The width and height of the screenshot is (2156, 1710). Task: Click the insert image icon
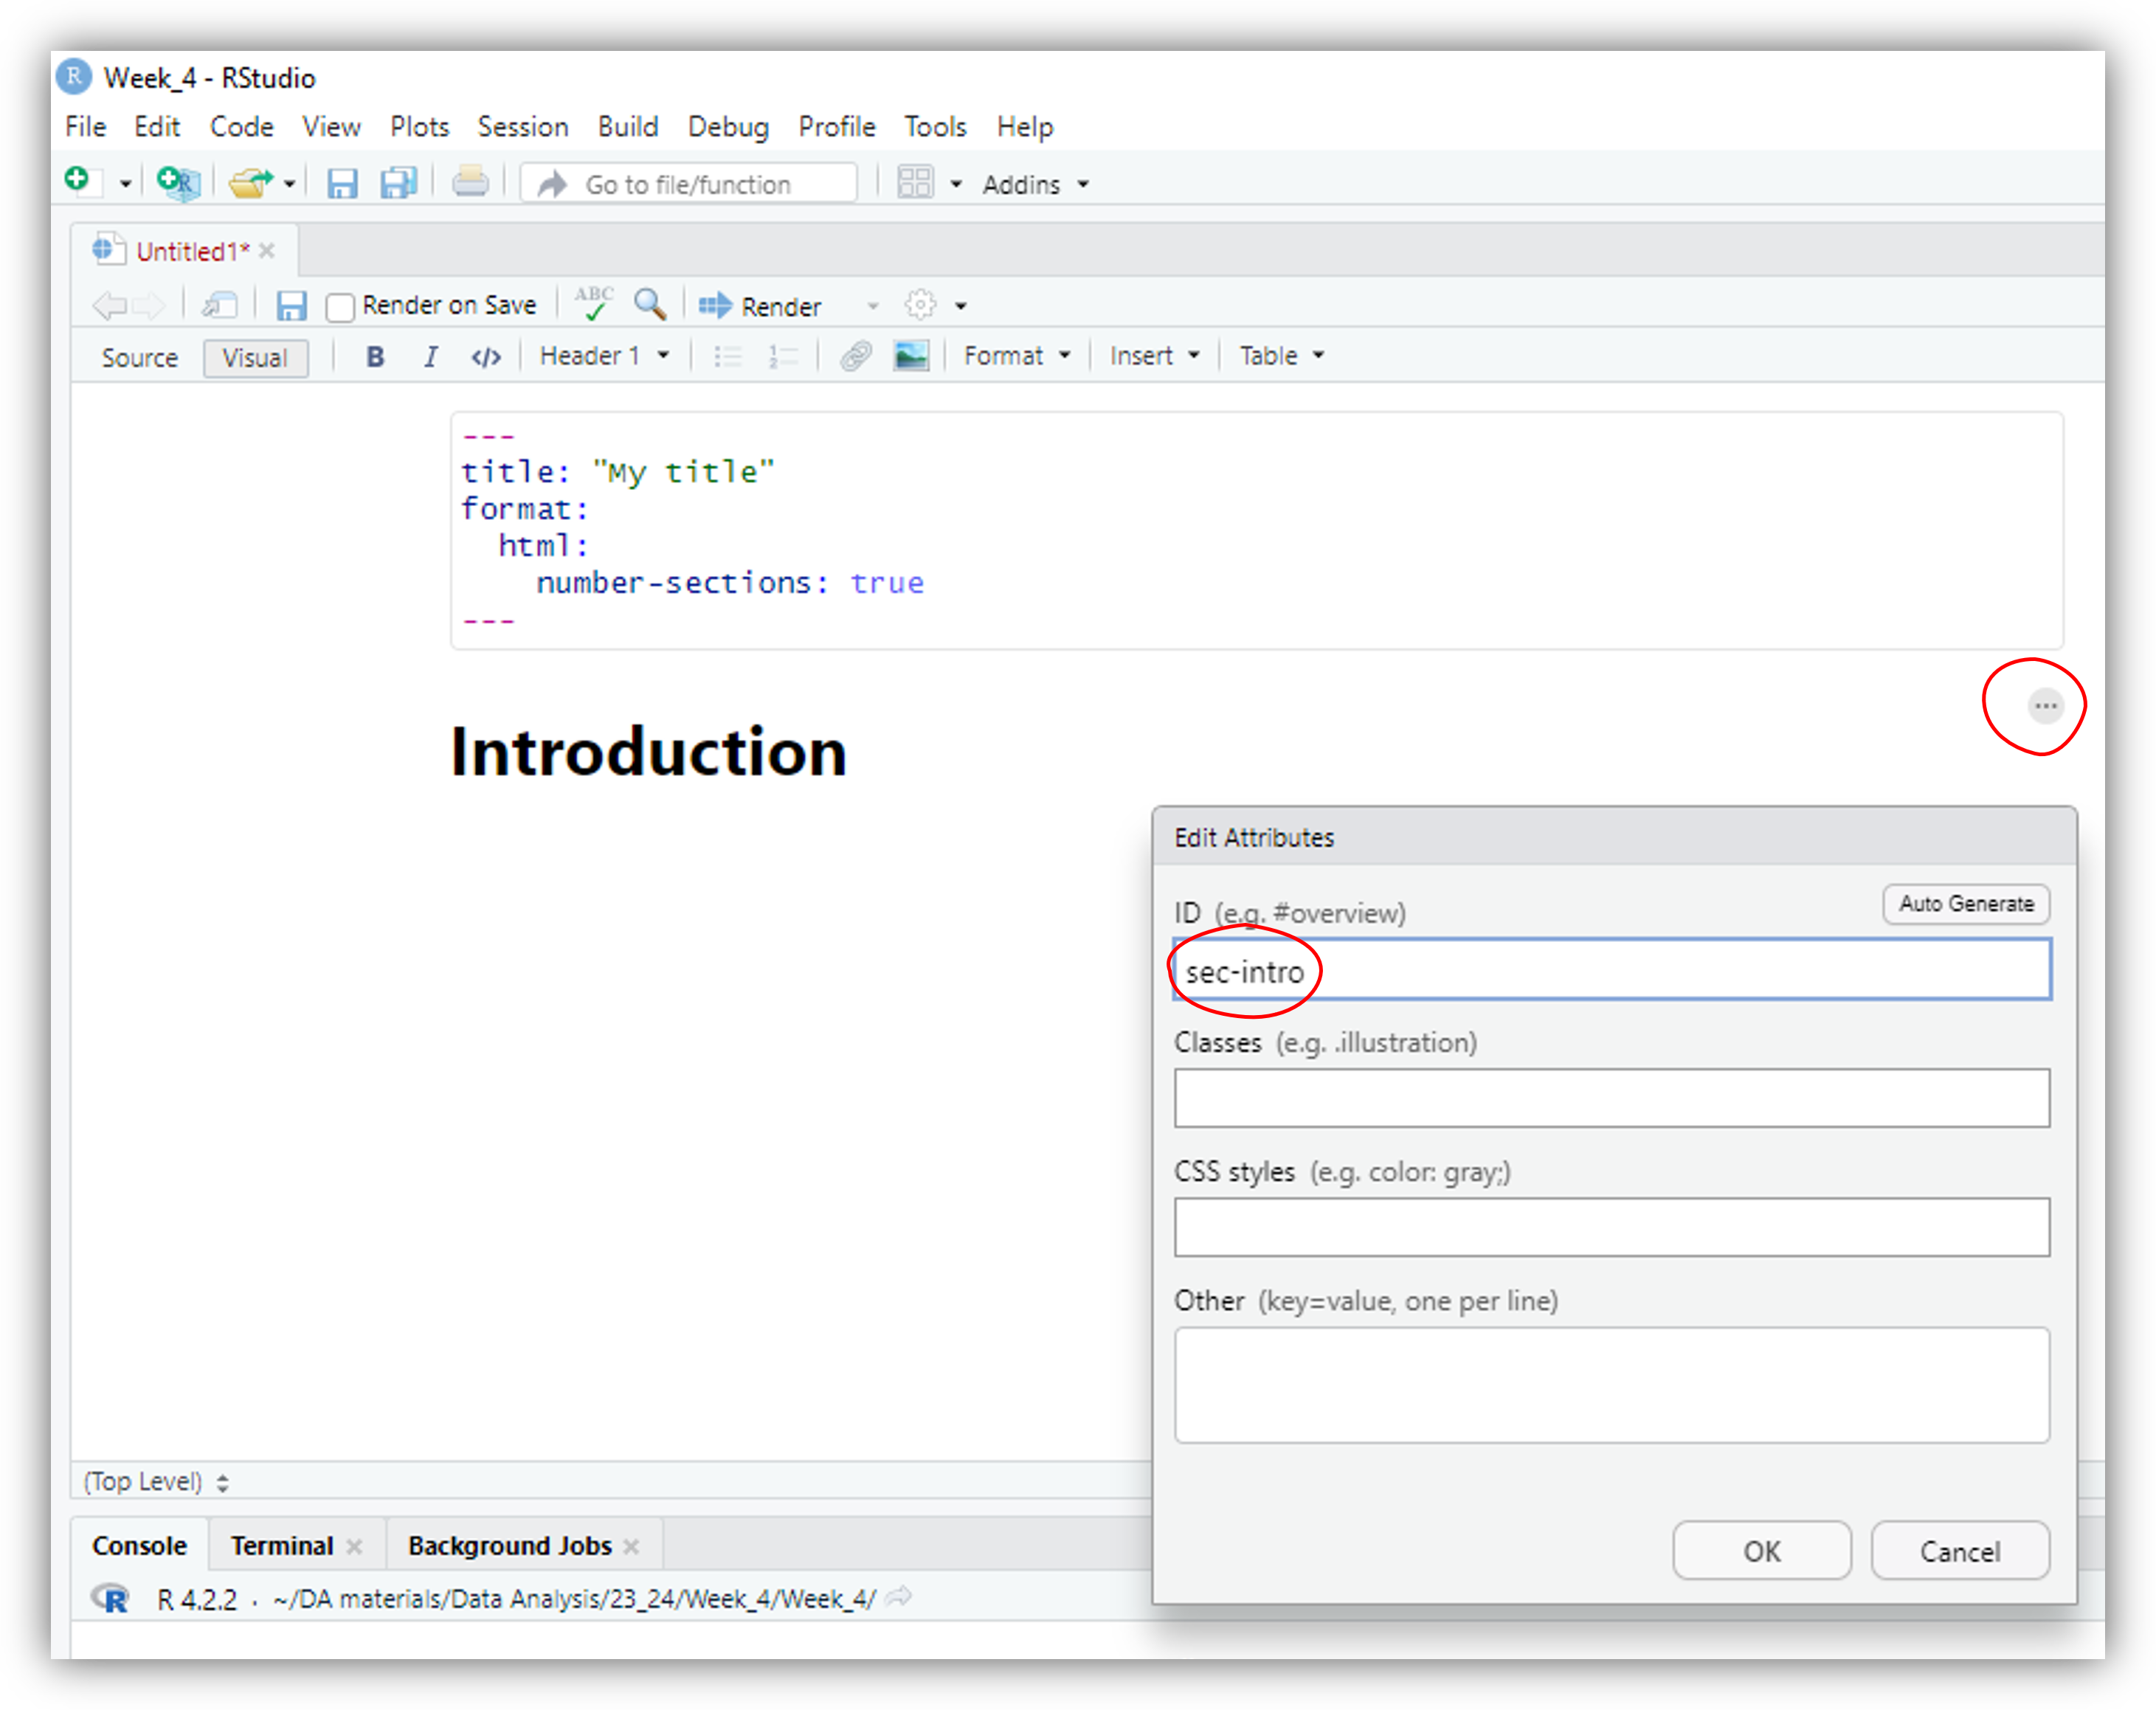[x=911, y=356]
